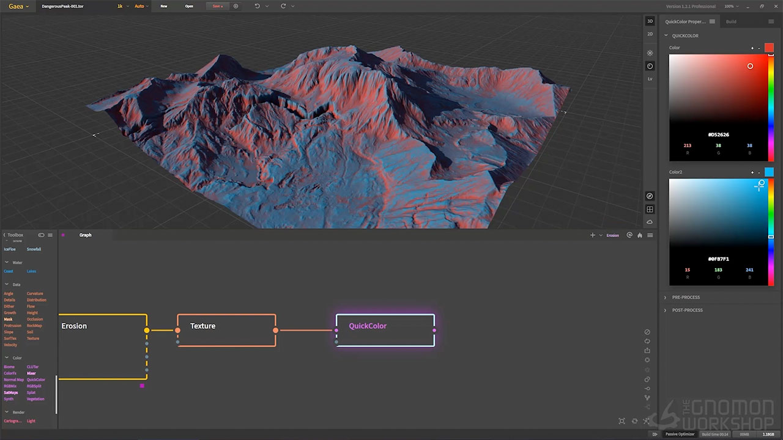Click the compass icon in the viewport
The height and width of the screenshot is (440, 783).
point(650,196)
